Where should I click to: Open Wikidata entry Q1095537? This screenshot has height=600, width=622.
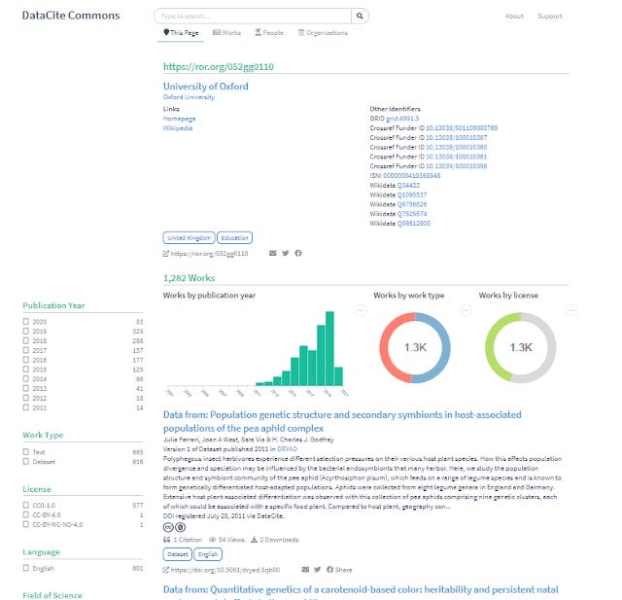412,194
